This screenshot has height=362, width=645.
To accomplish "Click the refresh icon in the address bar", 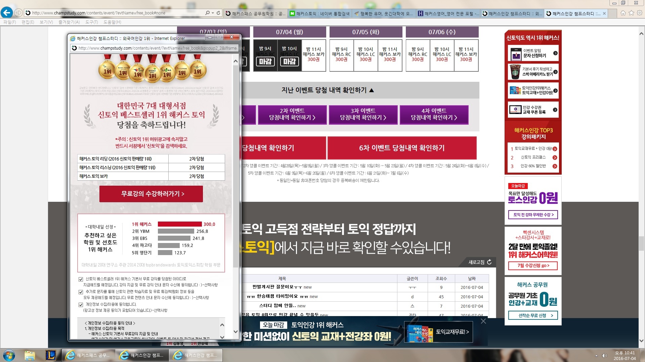I will tap(218, 13).
